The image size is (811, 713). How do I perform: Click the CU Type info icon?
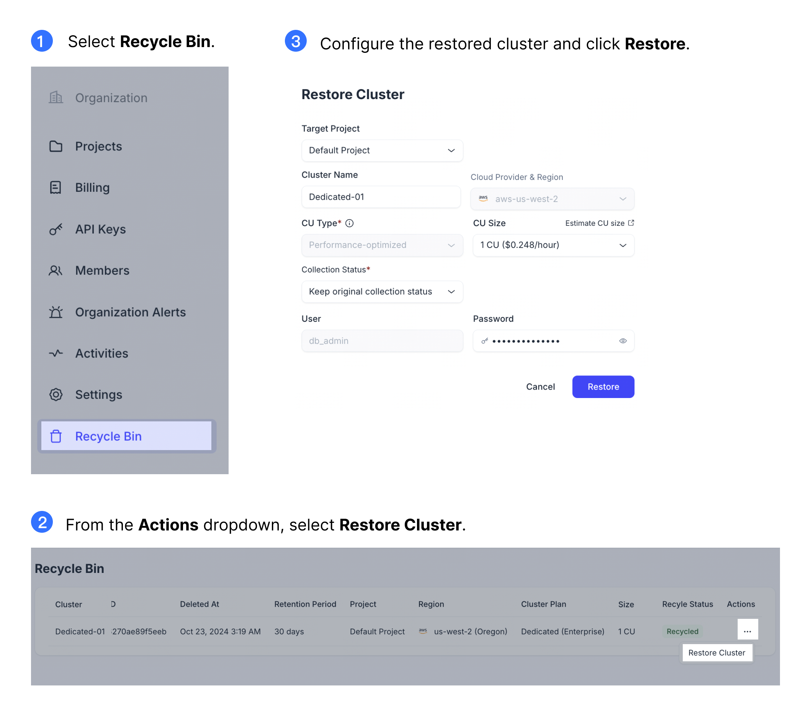point(349,223)
